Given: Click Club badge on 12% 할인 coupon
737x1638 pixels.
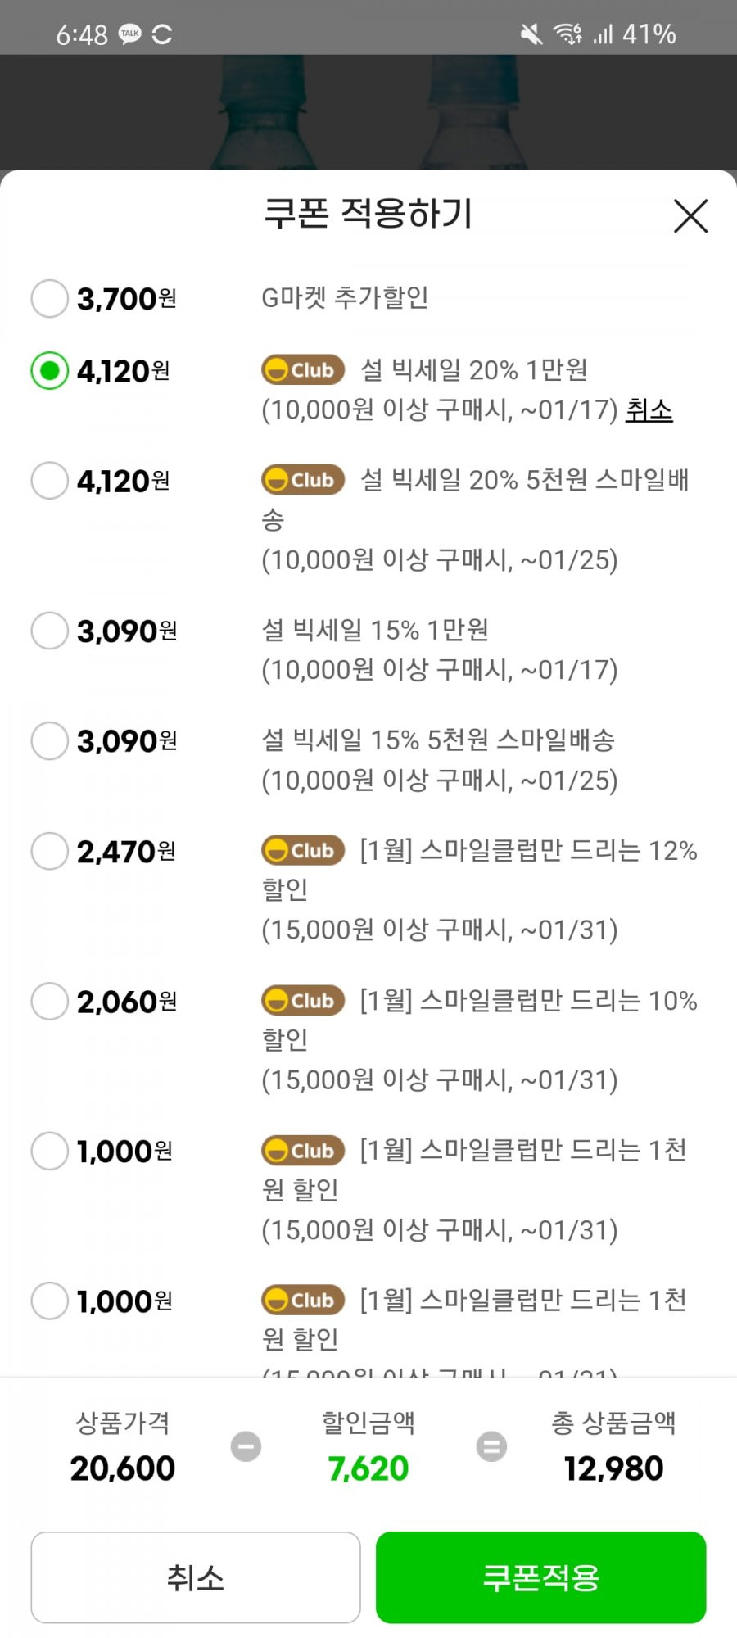Looking at the screenshot, I should pos(303,850).
